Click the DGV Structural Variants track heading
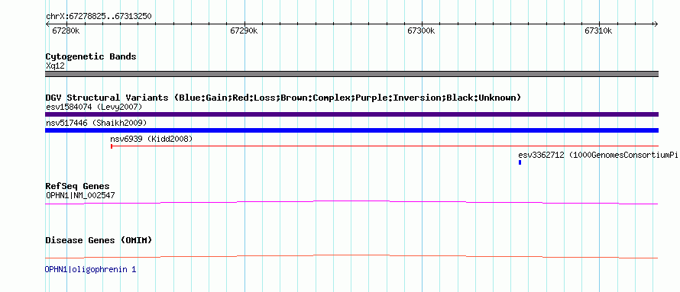Image resolution: width=680 pixels, height=292 pixels. click(283, 98)
